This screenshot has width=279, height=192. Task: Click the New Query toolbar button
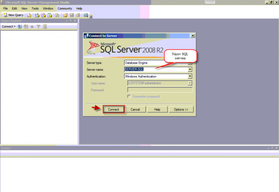(14, 15)
